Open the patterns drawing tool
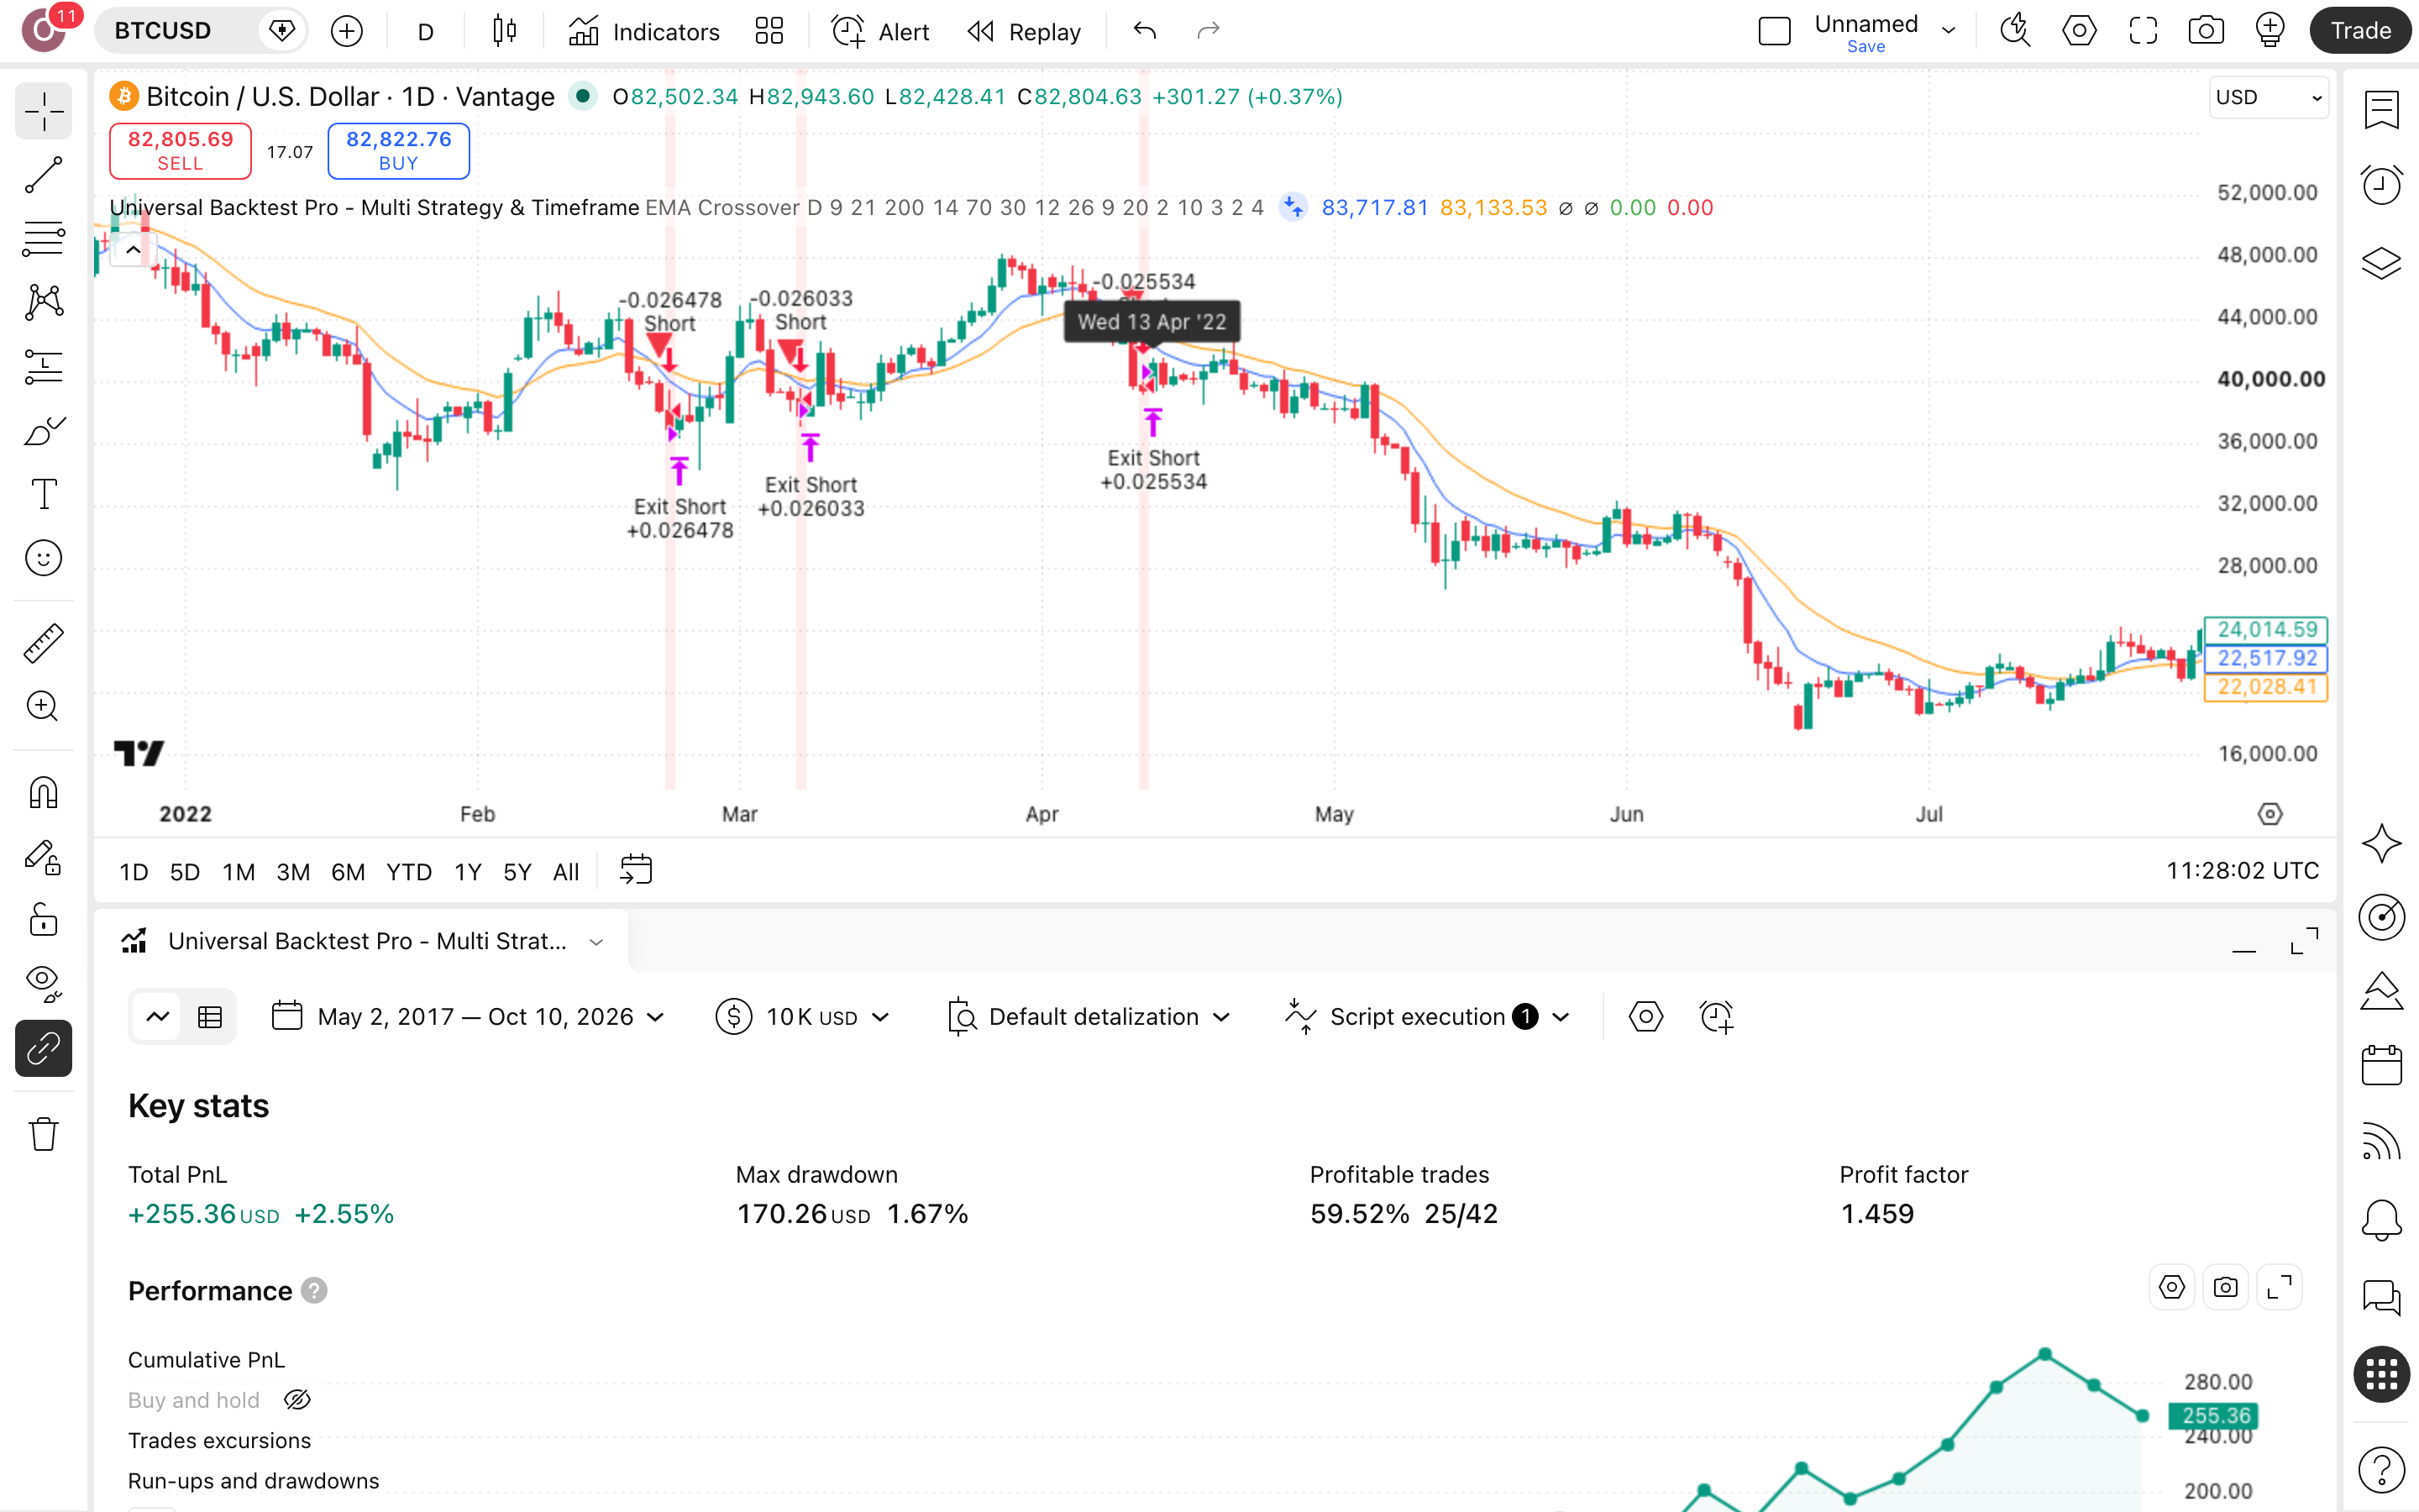The height and width of the screenshot is (1512, 2419). (x=44, y=302)
